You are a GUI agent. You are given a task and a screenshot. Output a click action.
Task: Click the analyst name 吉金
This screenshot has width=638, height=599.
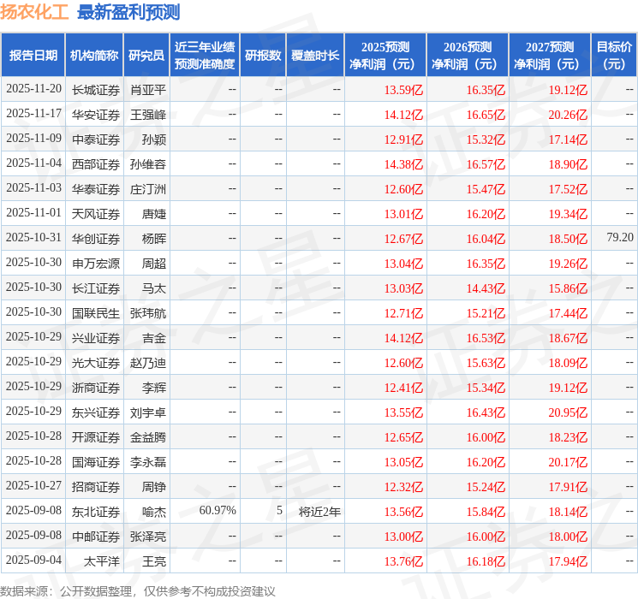(x=154, y=338)
